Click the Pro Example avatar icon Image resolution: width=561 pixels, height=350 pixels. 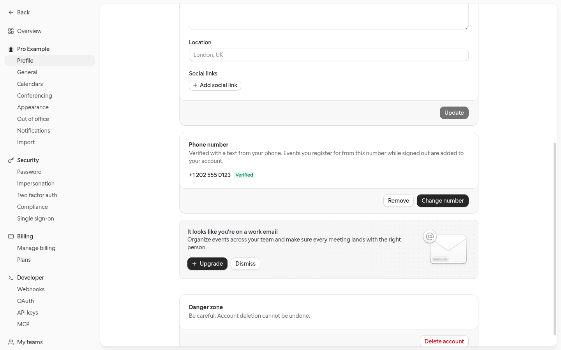tap(11, 49)
